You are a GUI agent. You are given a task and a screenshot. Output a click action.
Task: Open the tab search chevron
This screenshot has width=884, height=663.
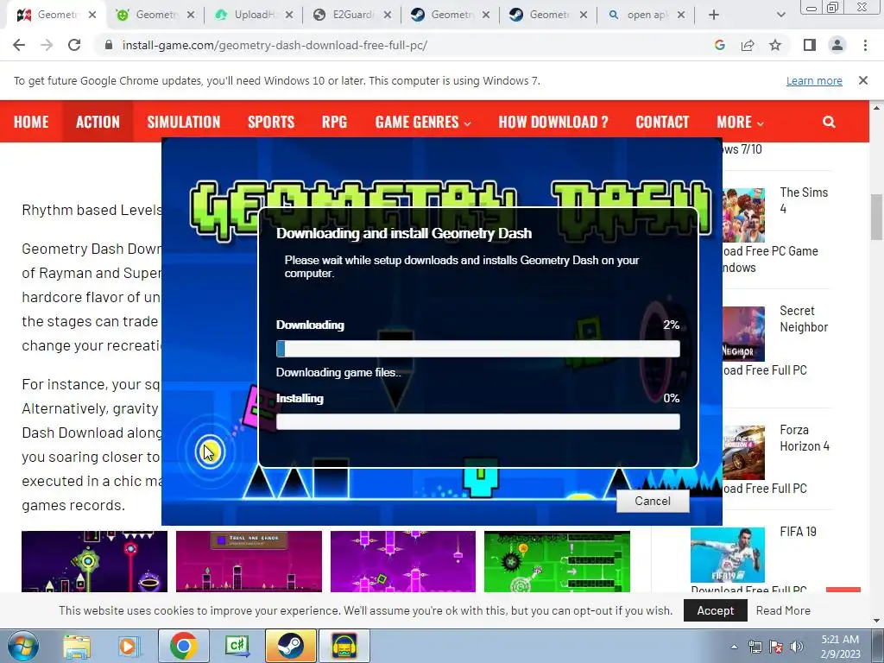pos(780,15)
